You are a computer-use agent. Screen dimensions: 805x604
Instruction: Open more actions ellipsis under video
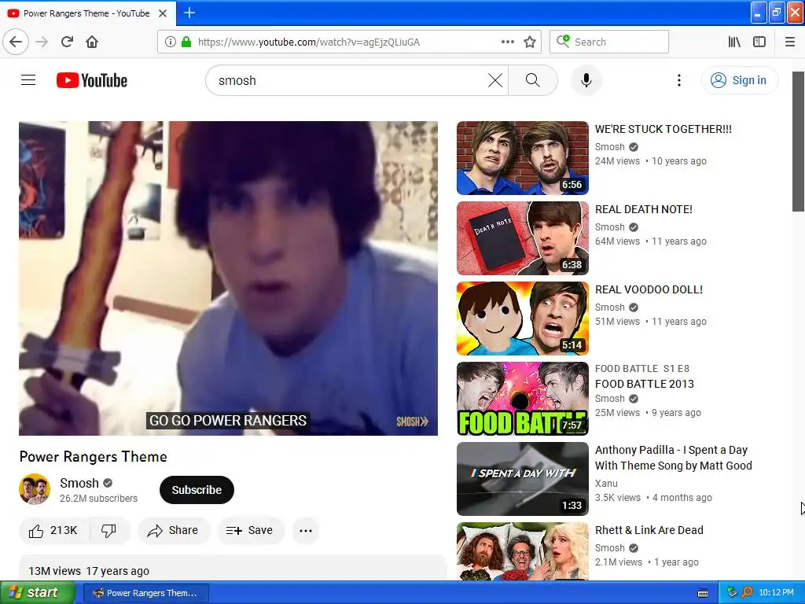(x=306, y=531)
